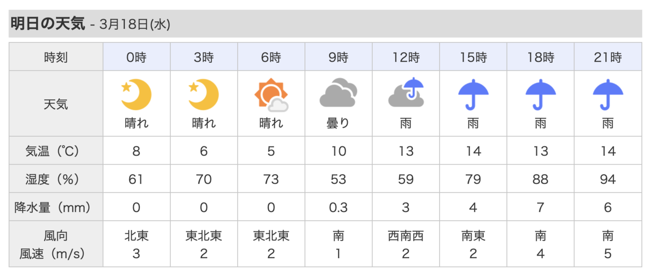Select the 気温（℃） row label
The width and height of the screenshot is (649, 277).
[56, 151]
